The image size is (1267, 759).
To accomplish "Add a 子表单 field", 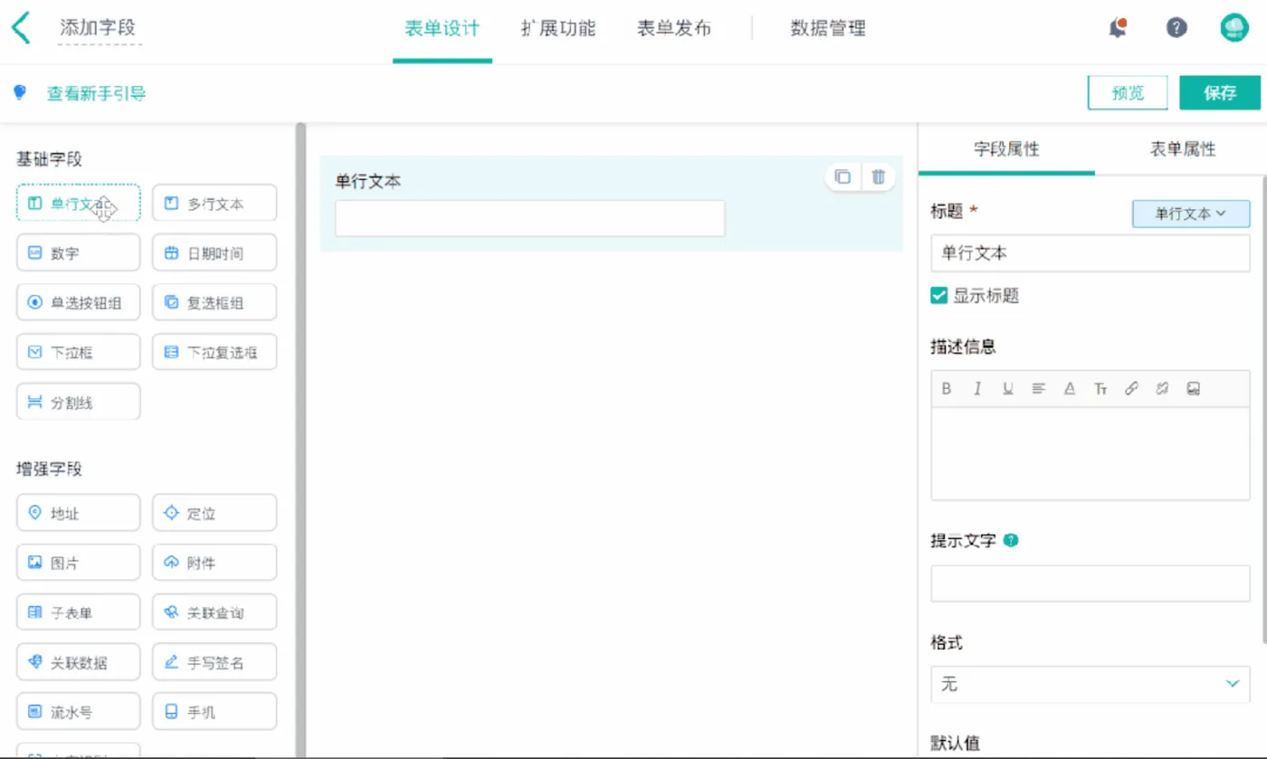I will click(x=79, y=612).
